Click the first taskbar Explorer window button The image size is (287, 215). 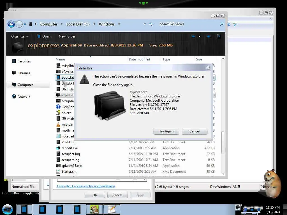[24, 209]
